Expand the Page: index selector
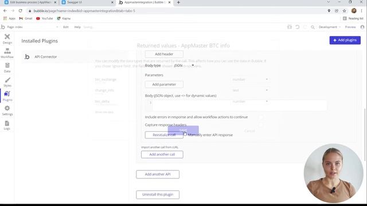The image size is (367, 206). [33, 27]
